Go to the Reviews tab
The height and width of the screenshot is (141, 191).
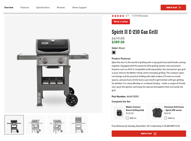[61, 7]
